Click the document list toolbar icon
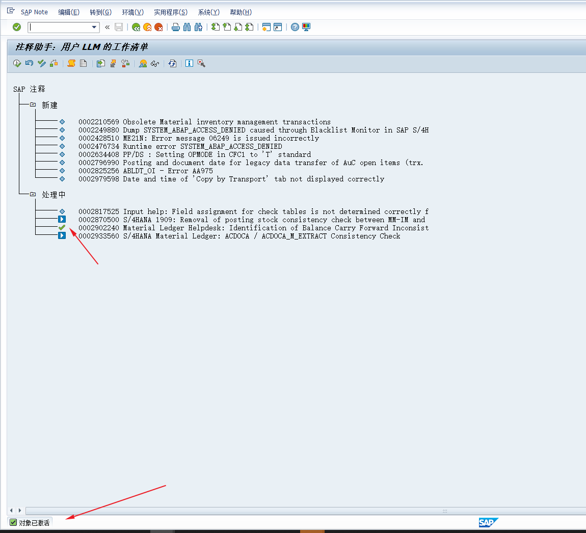 pyautogui.click(x=84, y=64)
